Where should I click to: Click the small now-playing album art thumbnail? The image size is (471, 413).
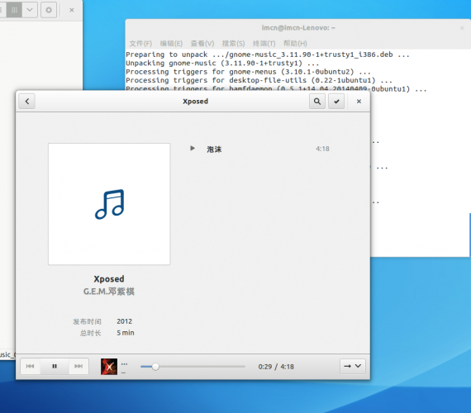coord(109,367)
